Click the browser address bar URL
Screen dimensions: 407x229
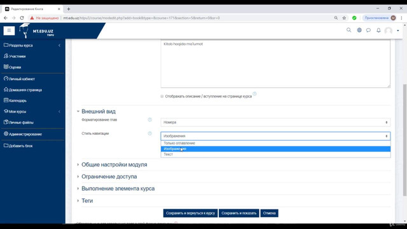click(x=141, y=18)
